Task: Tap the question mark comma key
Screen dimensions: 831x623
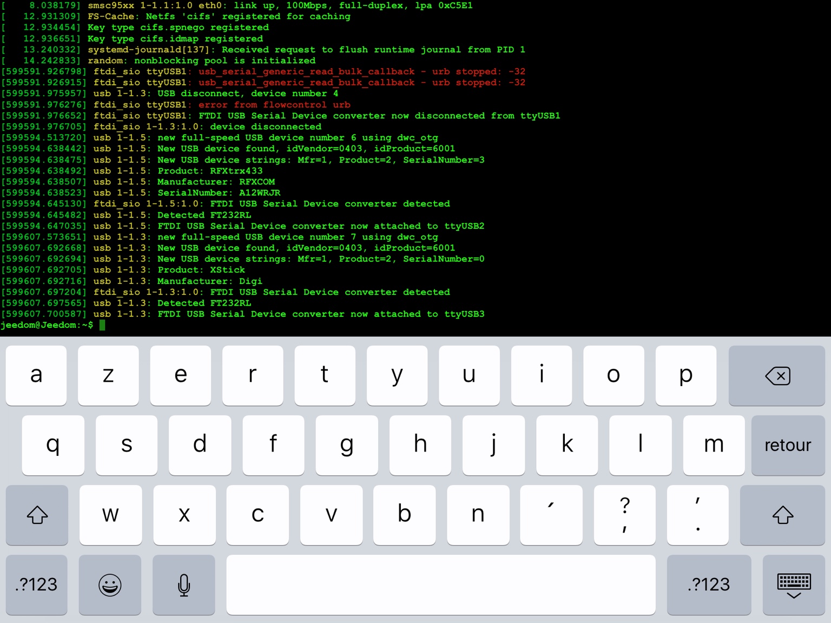Action: pyautogui.click(x=625, y=515)
